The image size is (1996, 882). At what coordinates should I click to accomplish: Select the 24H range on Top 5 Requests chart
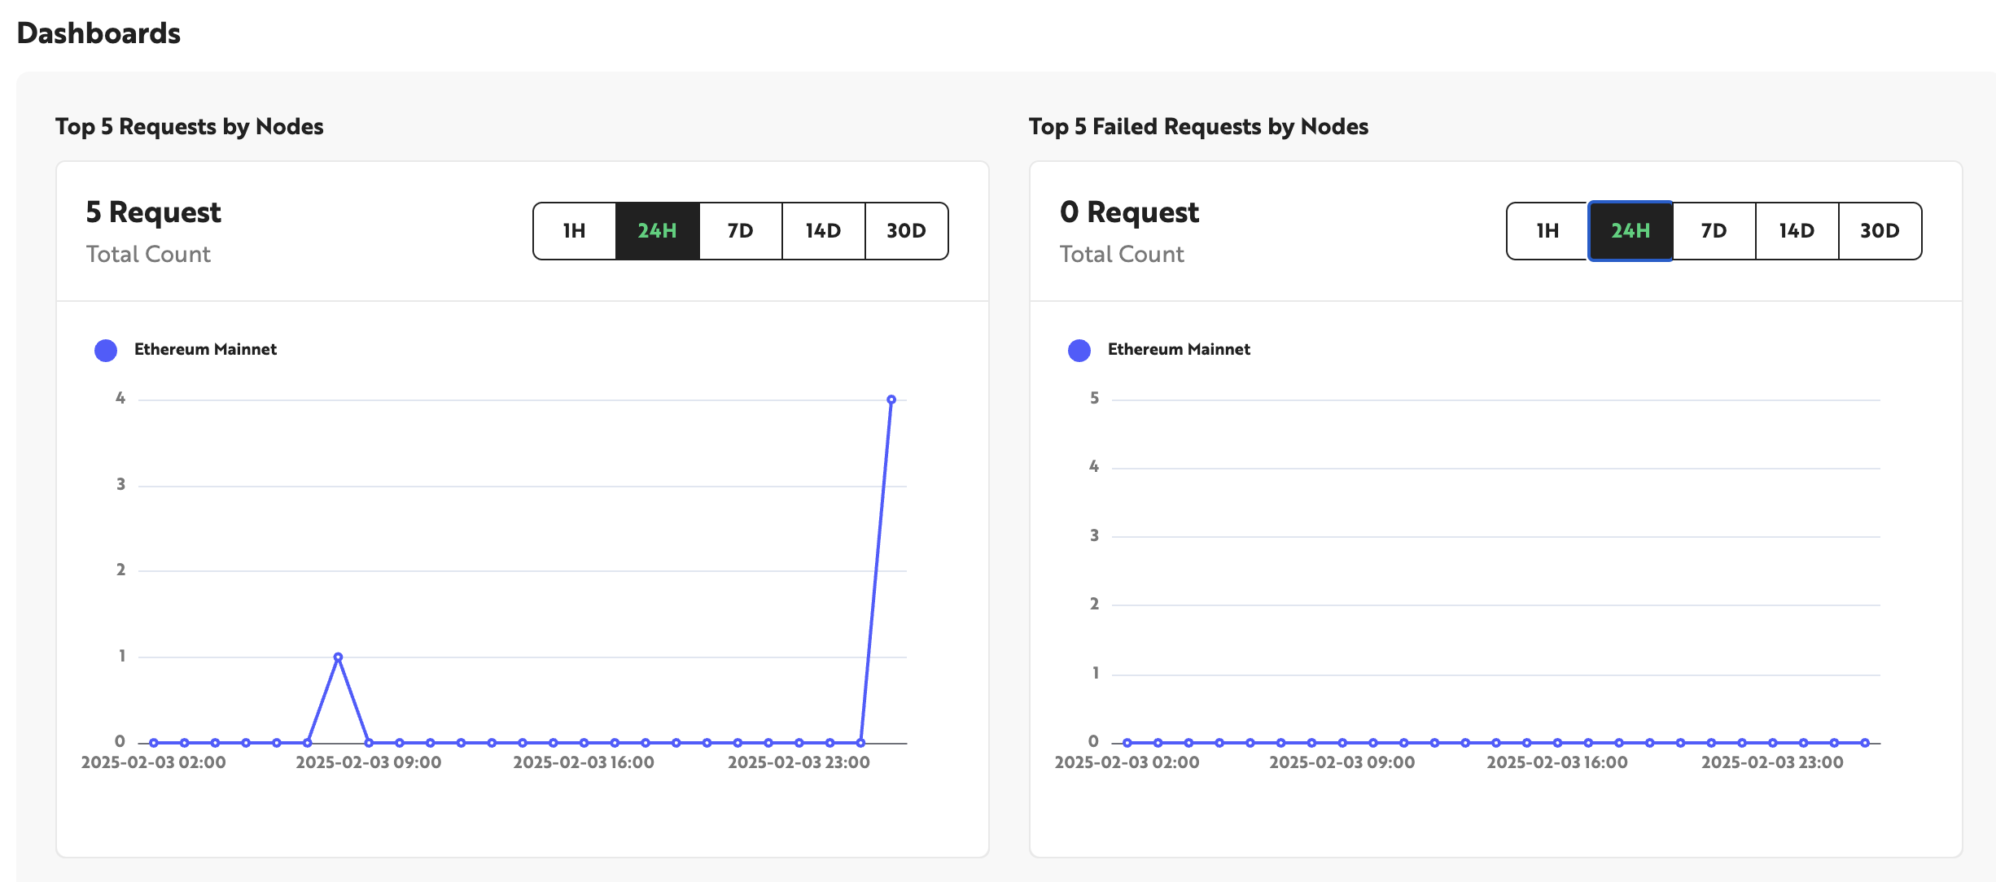tap(656, 230)
